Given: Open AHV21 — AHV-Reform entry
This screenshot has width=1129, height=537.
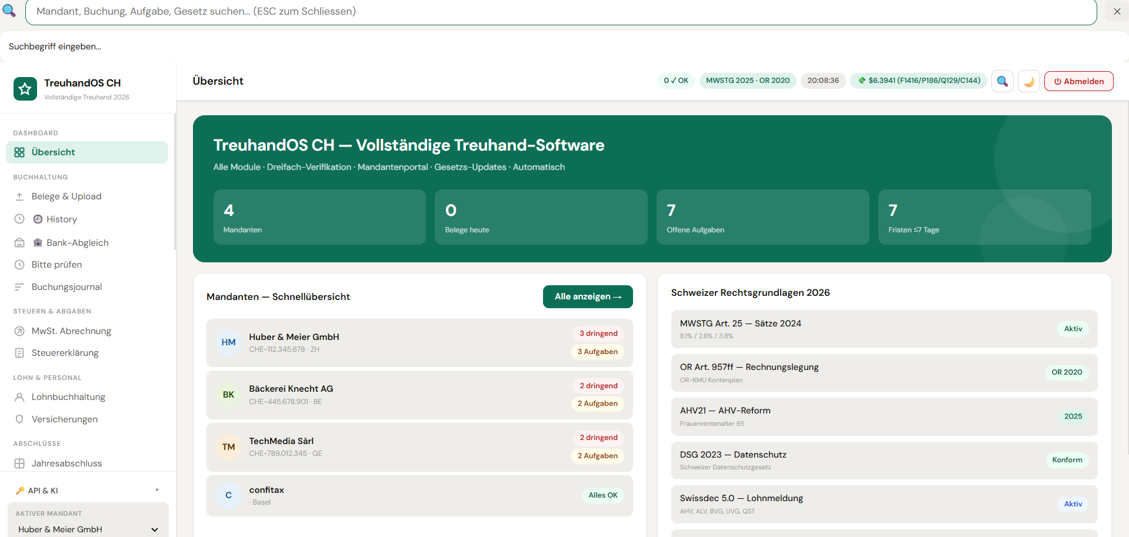Looking at the screenshot, I should tap(884, 416).
